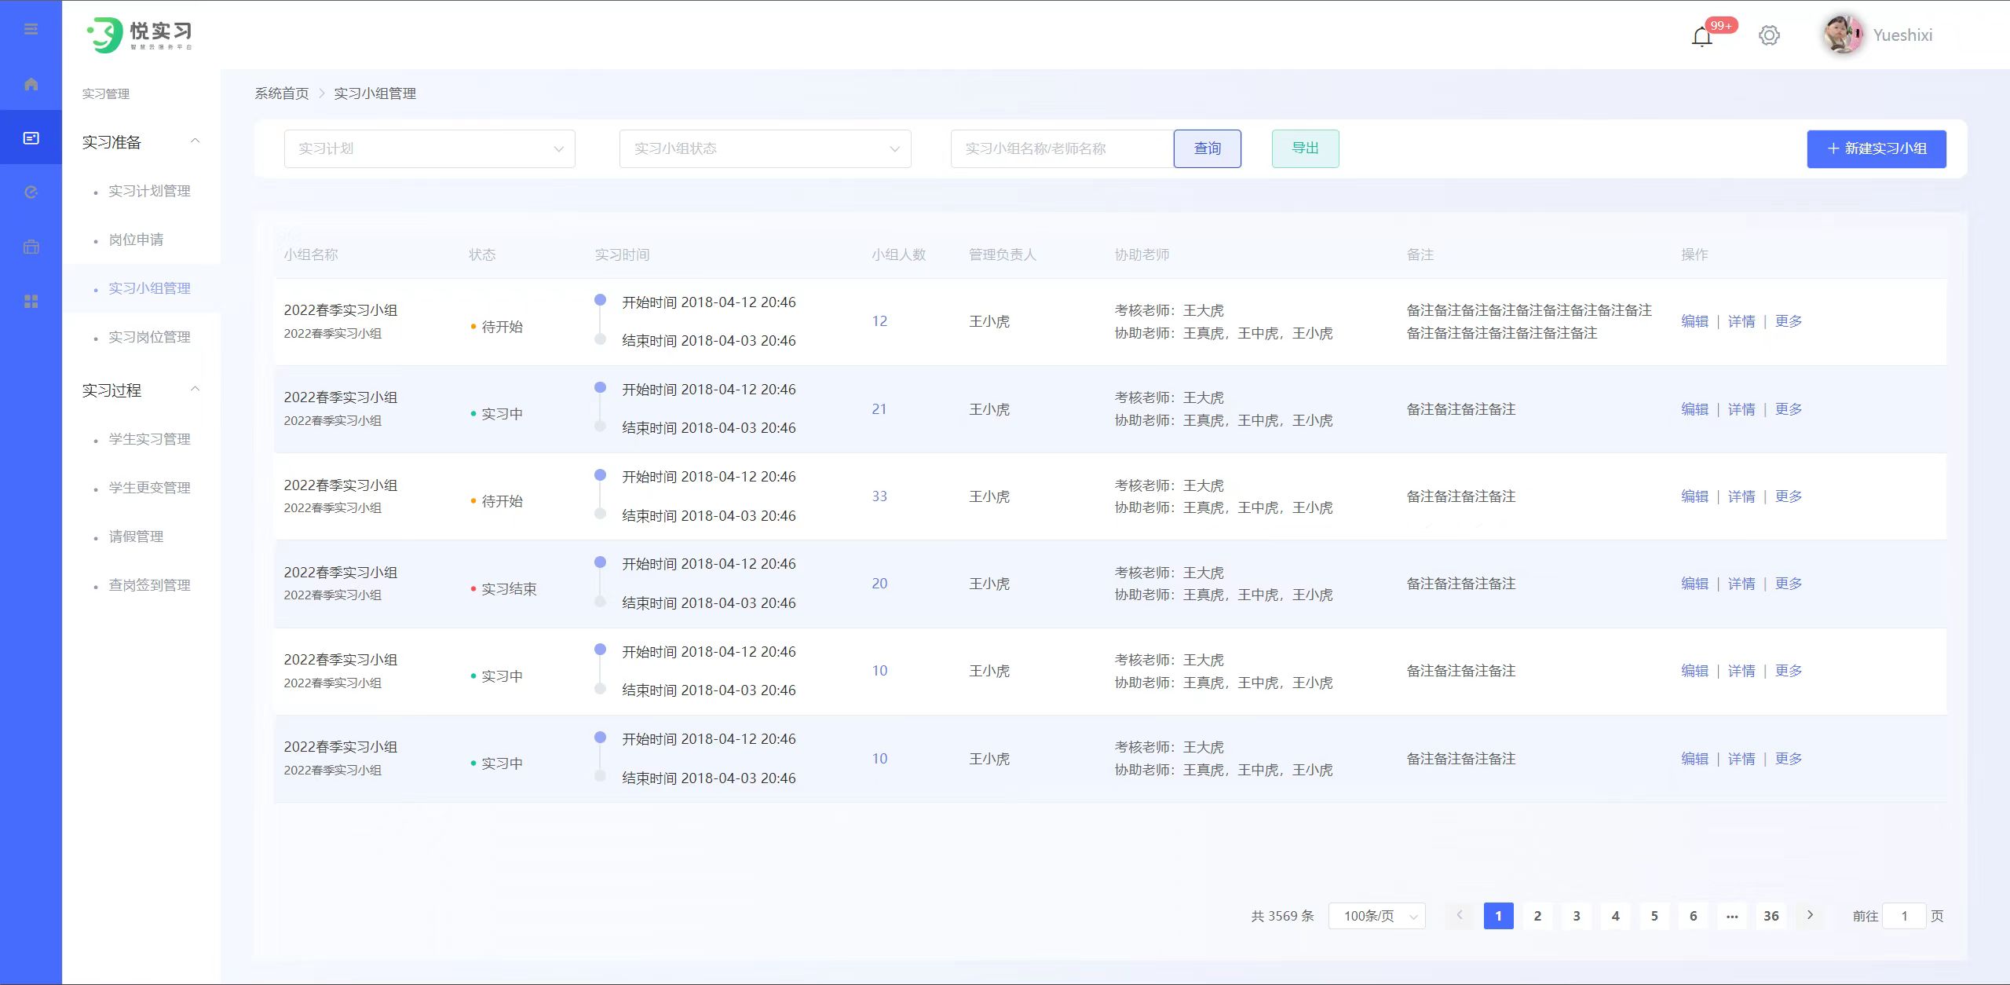Click 更多 in the 33-member group row

click(x=1789, y=496)
